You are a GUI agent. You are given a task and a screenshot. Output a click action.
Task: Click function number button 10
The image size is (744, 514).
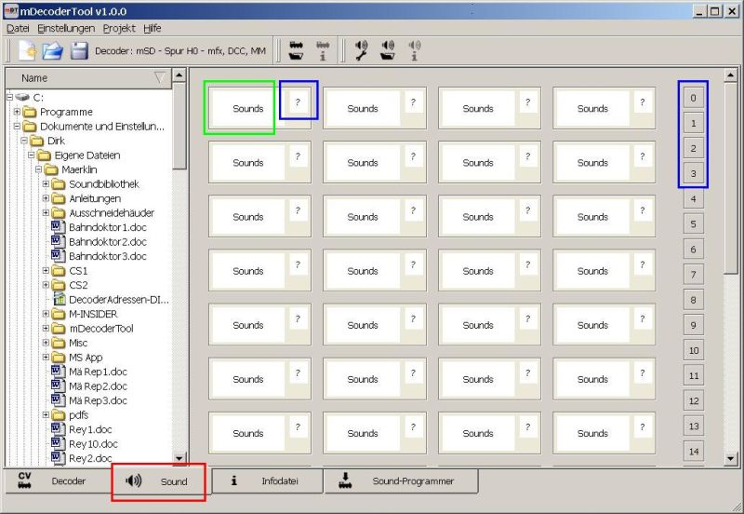(693, 351)
